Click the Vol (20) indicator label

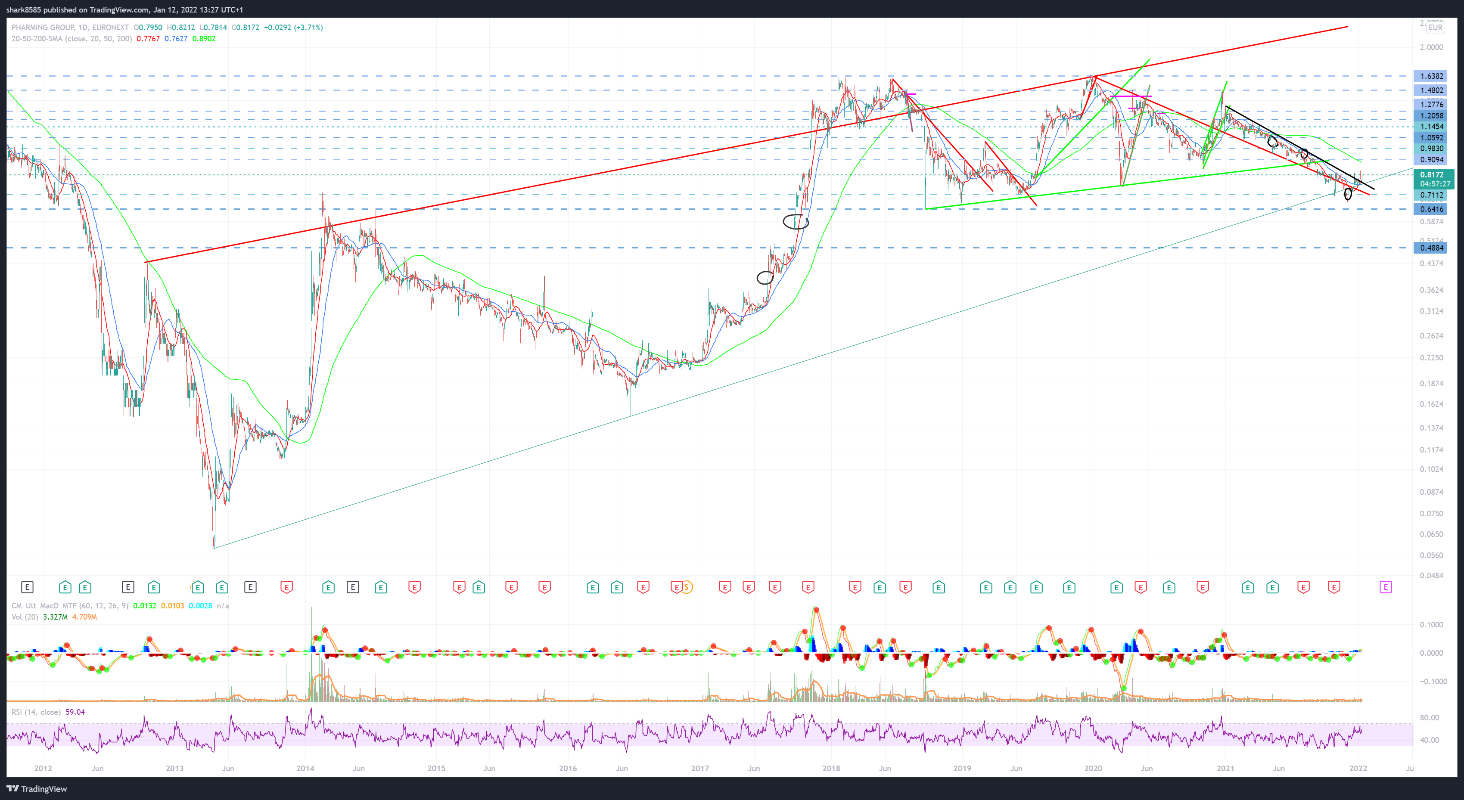25,617
